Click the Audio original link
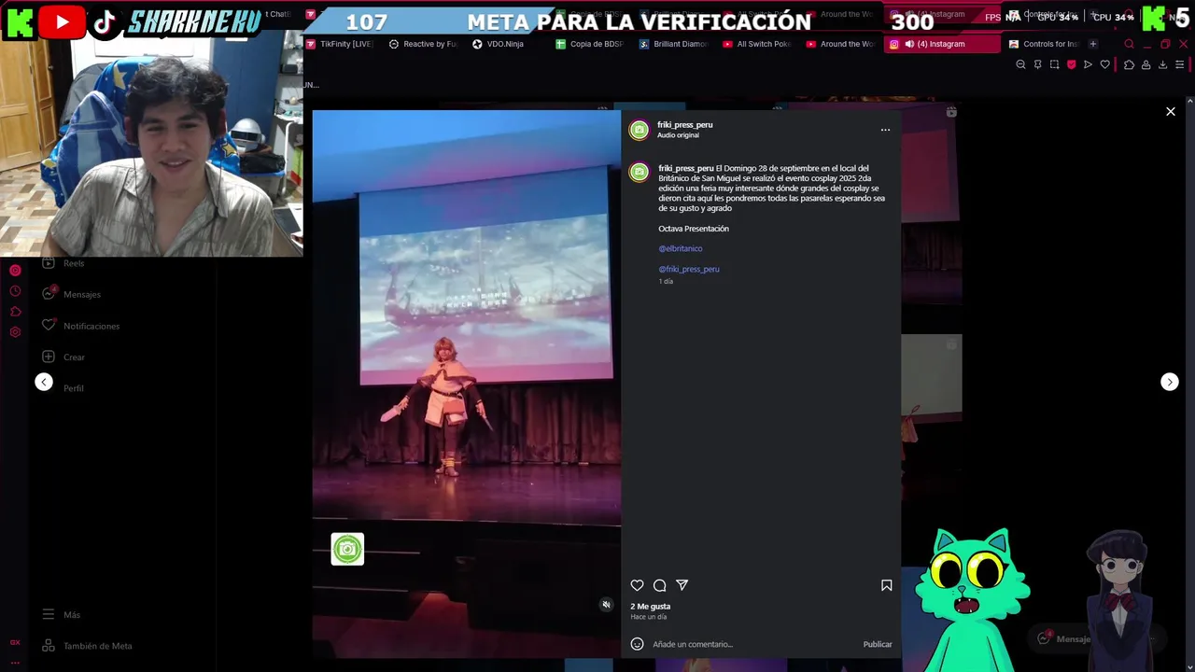 point(678,135)
